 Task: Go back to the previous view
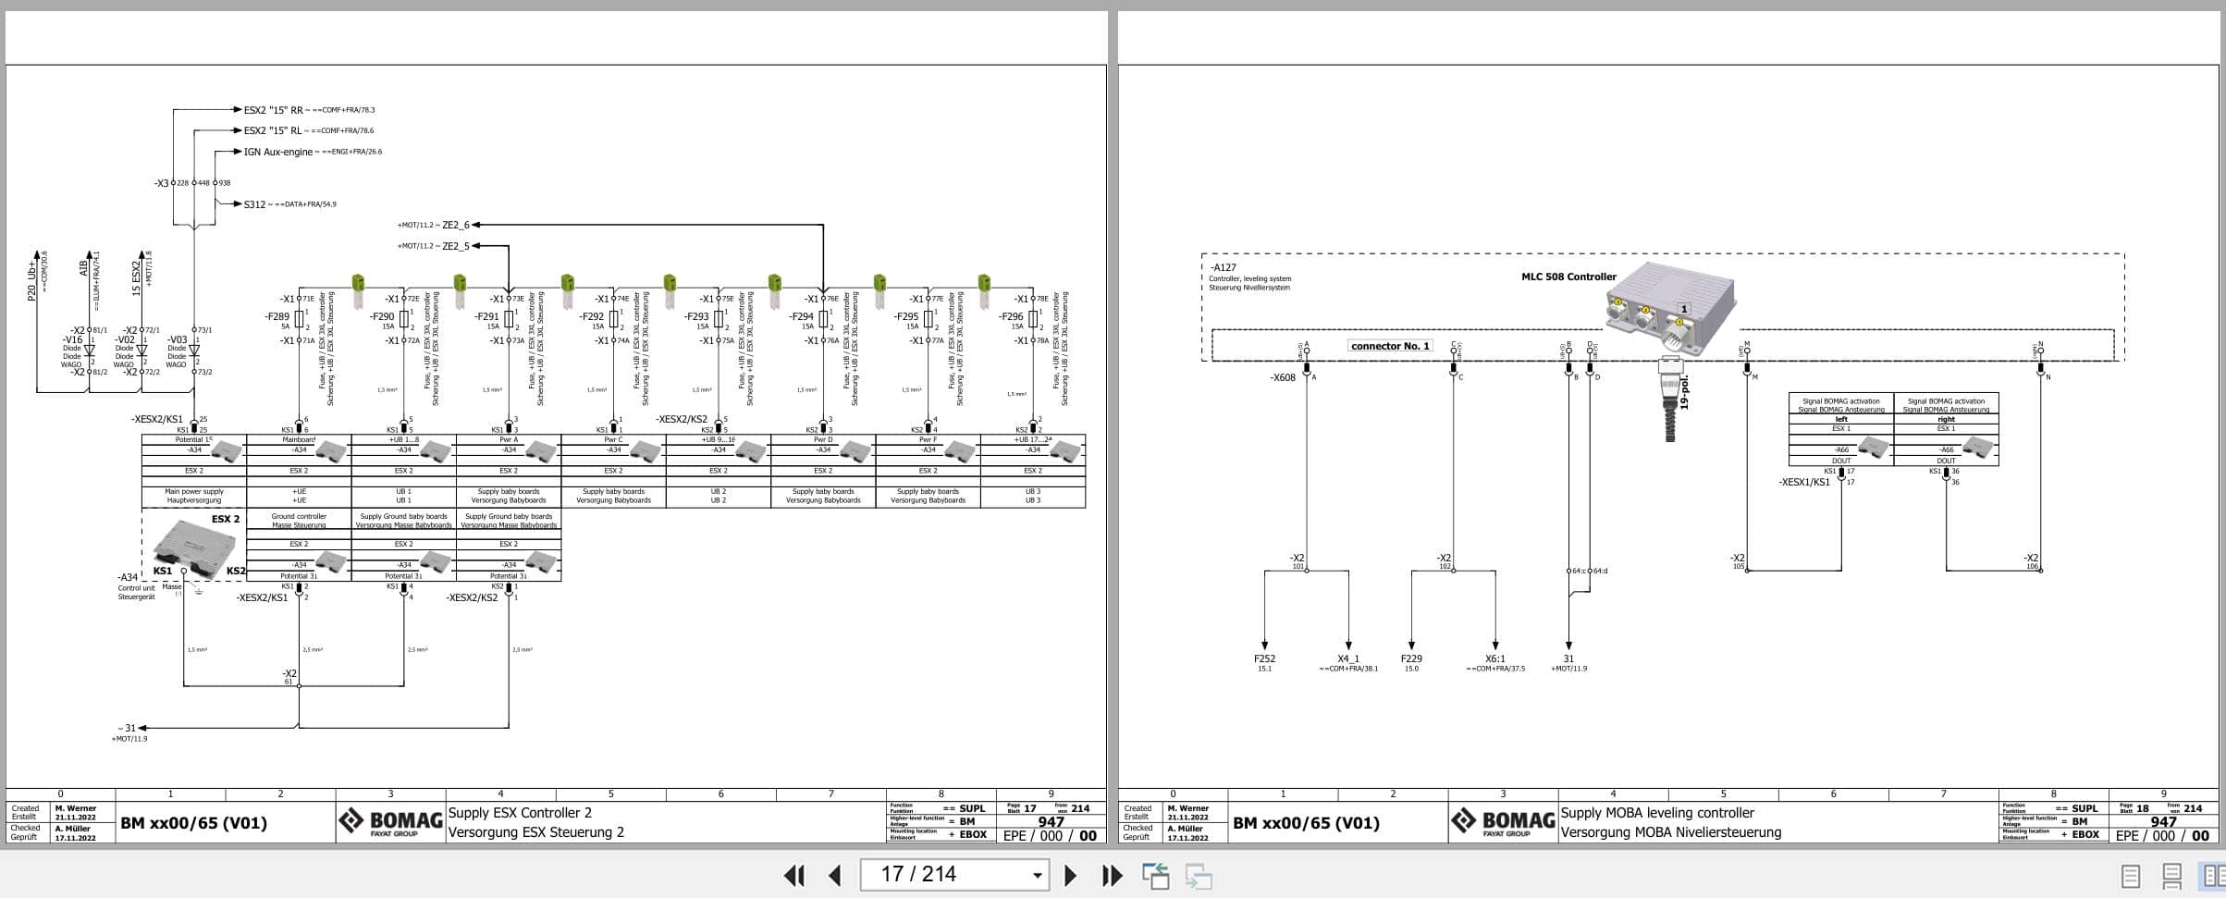[1156, 875]
